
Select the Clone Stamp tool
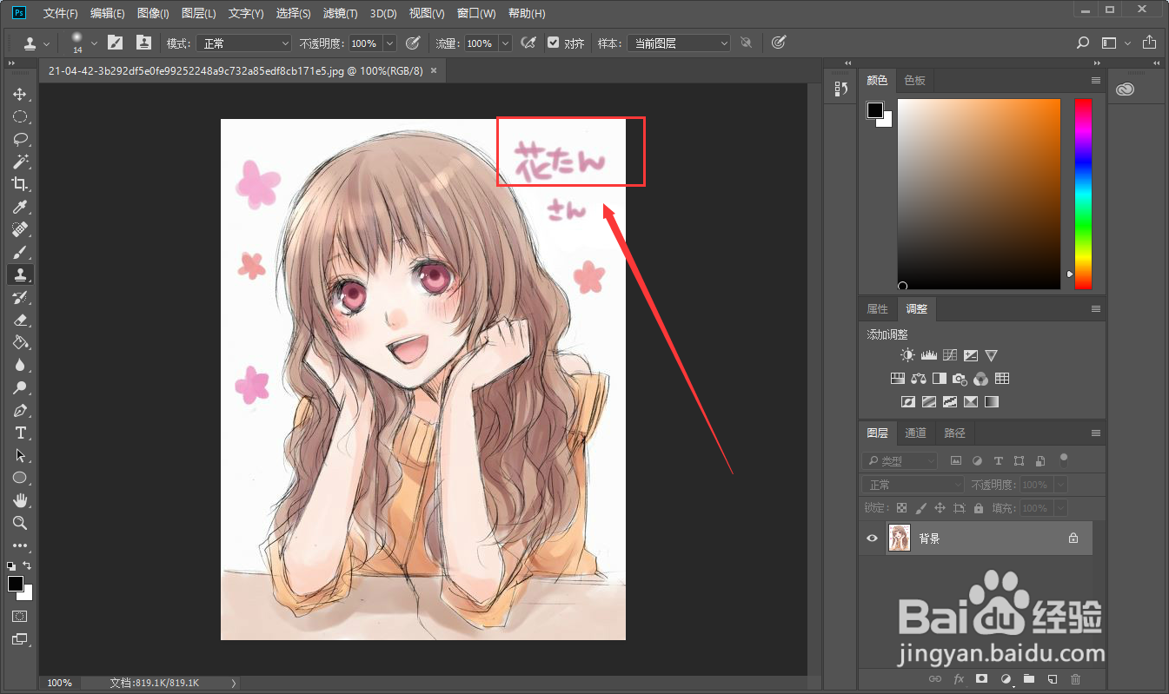[21, 274]
